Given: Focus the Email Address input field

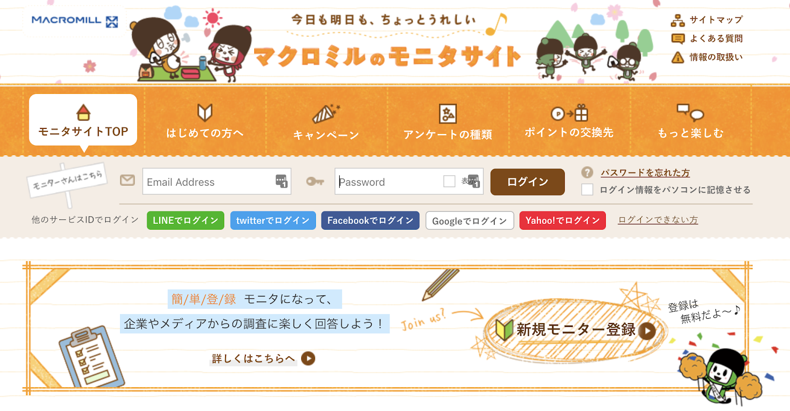Looking at the screenshot, I should (217, 181).
